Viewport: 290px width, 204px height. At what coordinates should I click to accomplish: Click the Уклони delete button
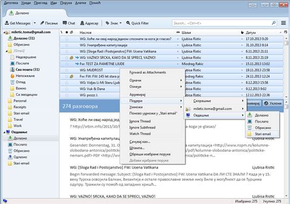pyautogui.click(x=273, y=103)
